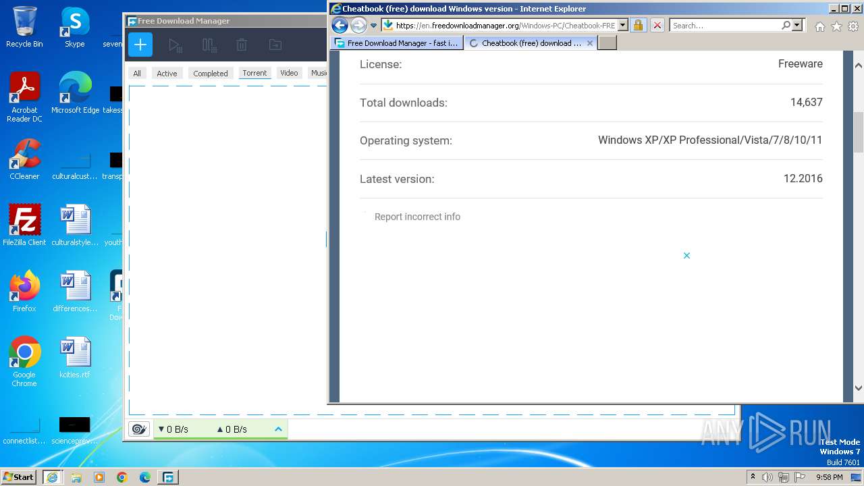Image resolution: width=864 pixels, height=486 pixels.
Task: Expand the speed panel chevron
Action: coord(278,429)
